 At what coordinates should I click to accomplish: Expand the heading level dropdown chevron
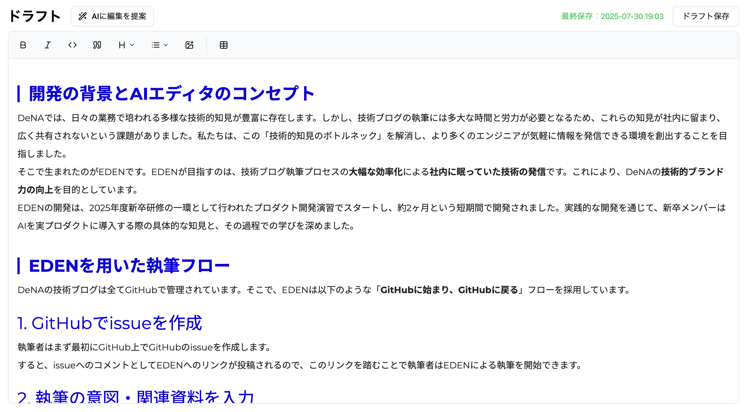point(132,45)
